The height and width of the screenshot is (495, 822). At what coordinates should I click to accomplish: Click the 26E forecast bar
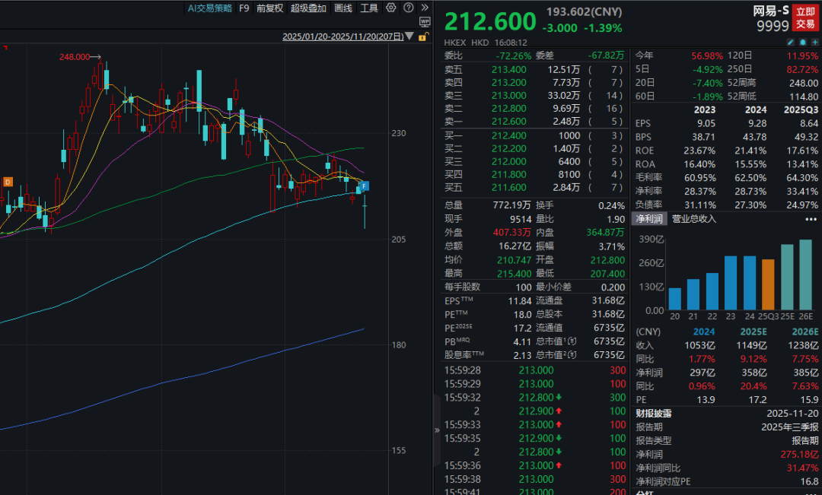(x=805, y=274)
